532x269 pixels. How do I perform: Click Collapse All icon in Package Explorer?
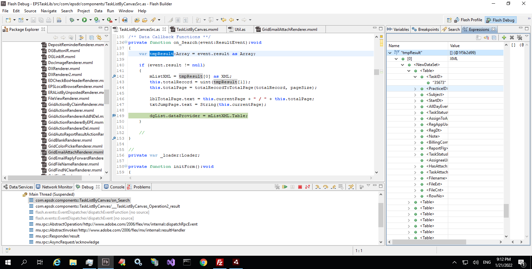point(92,37)
